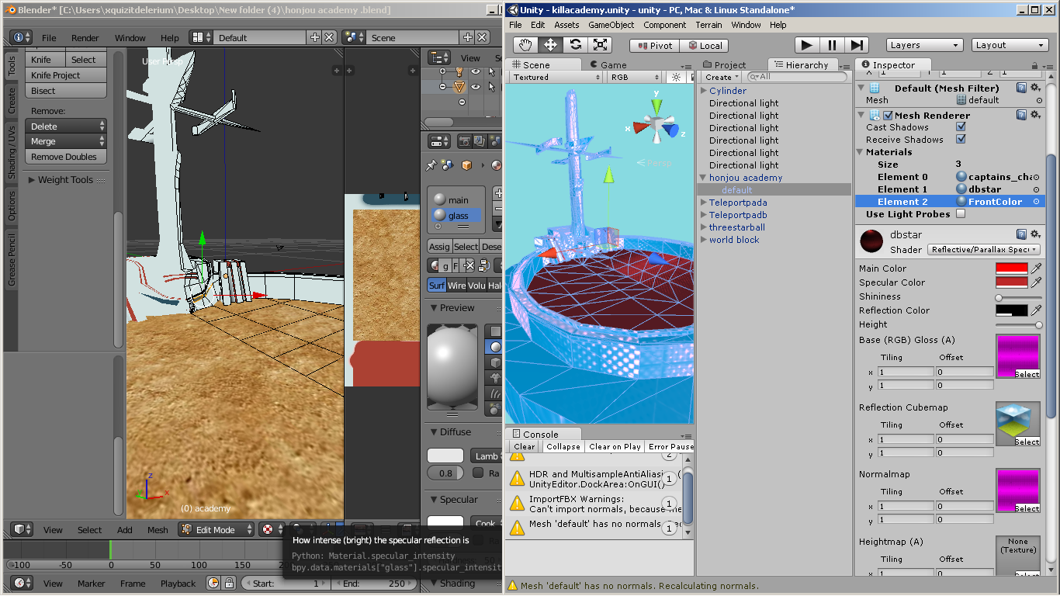This screenshot has width=1060, height=596.
Task: Click the timeline clock sync icon
Action: pyautogui.click(x=213, y=583)
